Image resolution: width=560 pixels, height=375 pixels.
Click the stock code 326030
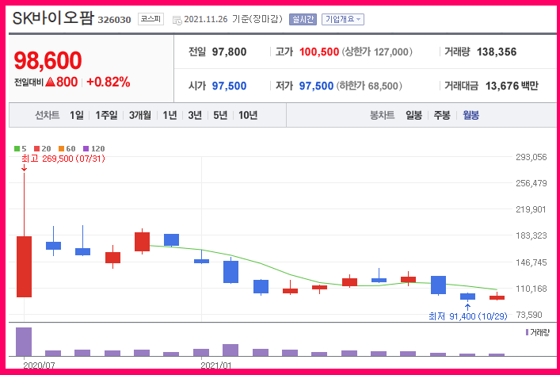coord(114,20)
